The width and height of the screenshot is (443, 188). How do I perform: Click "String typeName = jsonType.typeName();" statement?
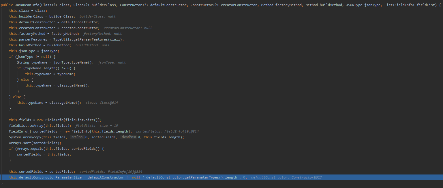point(55,62)
